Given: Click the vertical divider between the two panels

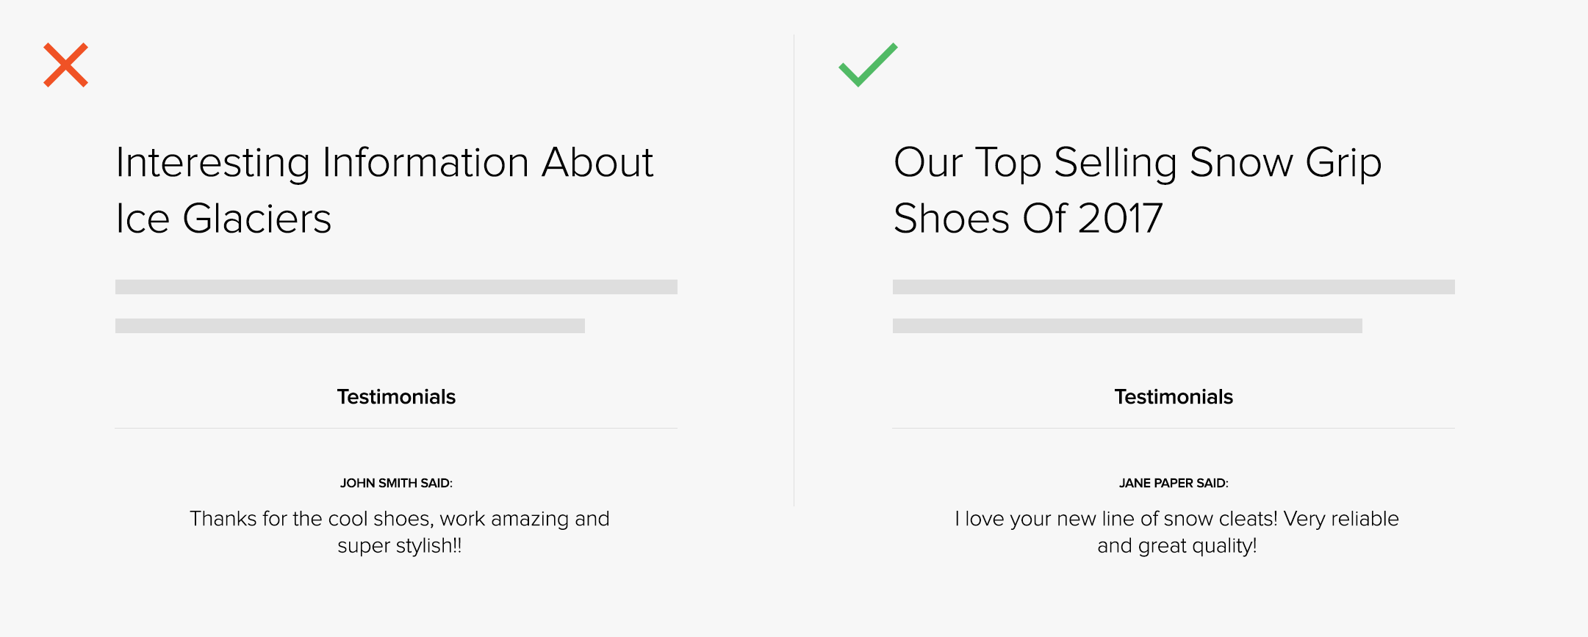Looking at the screenshot, I should 794,270.
